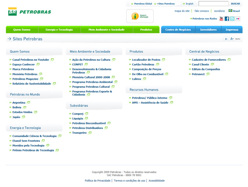Open the Facebook social icon
The width and height of the screenshot is (248, 187).
pos(227,18)
